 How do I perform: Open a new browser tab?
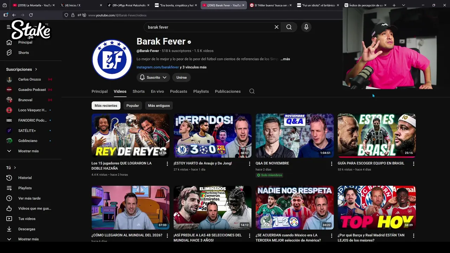click(x=394, y=5)
